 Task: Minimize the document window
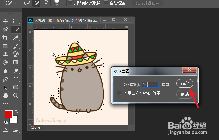pyautogui.click(x=105, y=20)
